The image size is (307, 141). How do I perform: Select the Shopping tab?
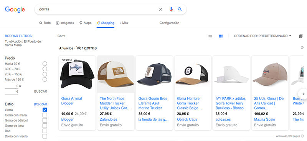click(106, 23)
